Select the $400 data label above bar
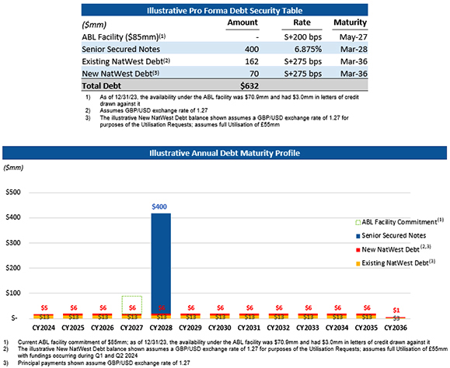Image resolution: width=450 pixels, height=368 pixels. point(159,207)
